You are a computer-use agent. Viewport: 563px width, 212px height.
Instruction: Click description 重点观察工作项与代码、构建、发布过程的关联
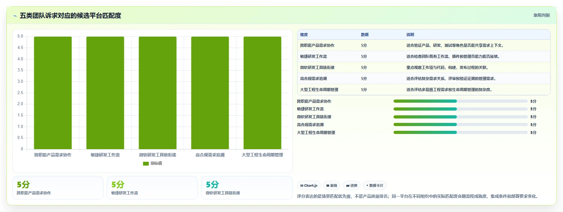[x=448, y=68]
